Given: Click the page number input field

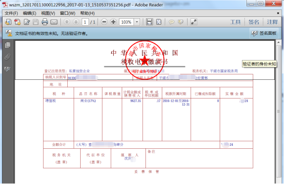Looking at the screenshot, I should (85, 22).
